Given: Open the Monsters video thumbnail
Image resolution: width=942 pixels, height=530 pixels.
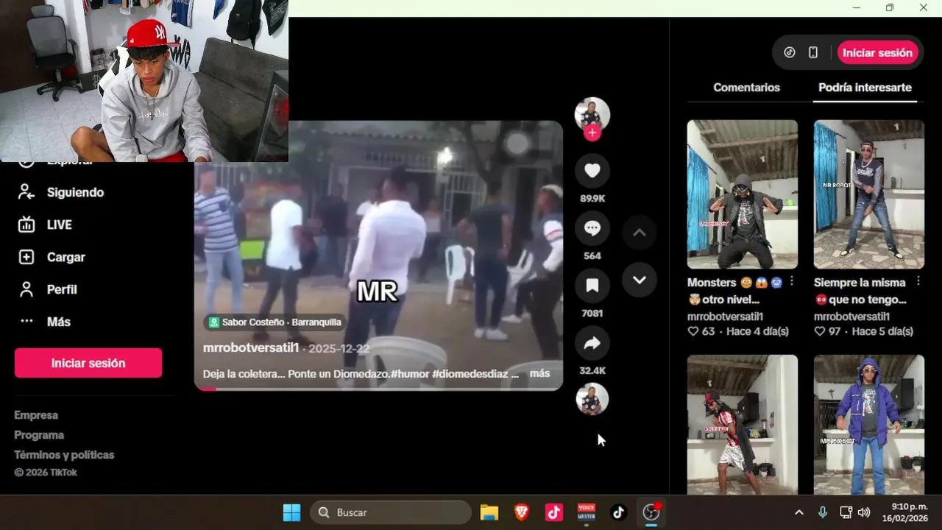Looking at the screenshot, I should pos(742,194).
